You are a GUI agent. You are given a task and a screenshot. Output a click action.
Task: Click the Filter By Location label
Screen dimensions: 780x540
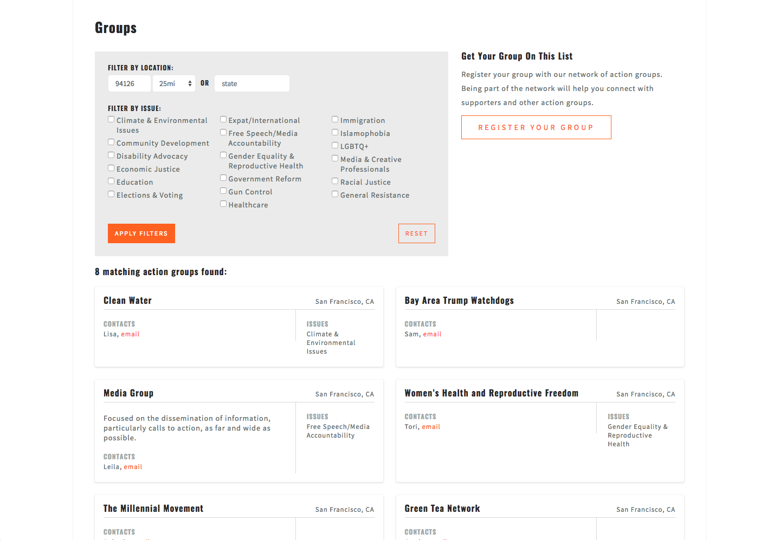[141, 68]
